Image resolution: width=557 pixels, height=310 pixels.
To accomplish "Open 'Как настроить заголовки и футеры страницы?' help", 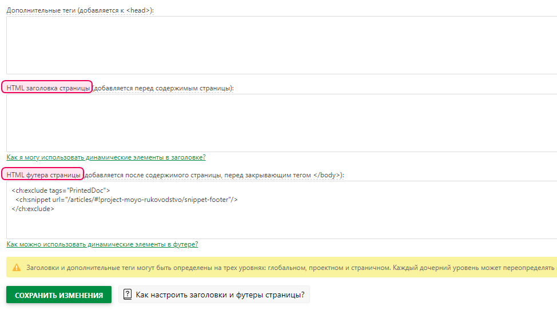I will (220, 295).
